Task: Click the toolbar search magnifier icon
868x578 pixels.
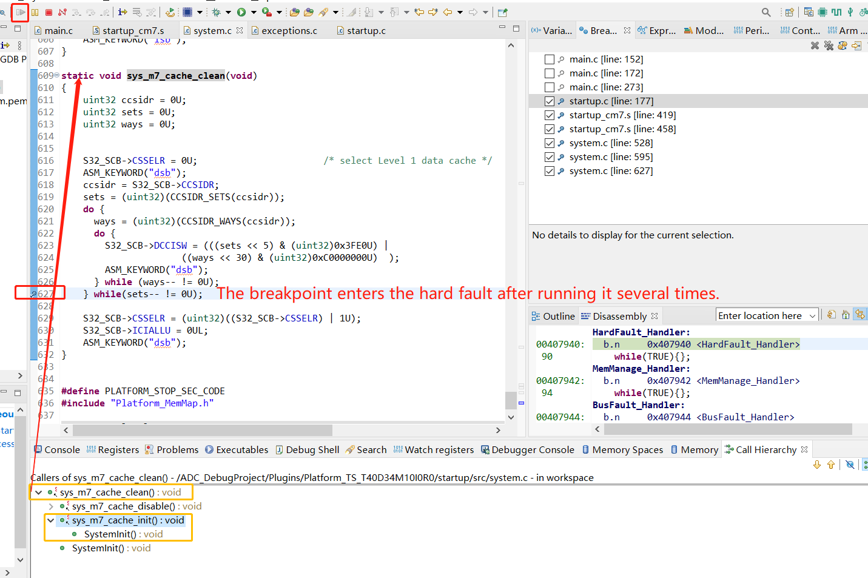Action: click(766, 12)
